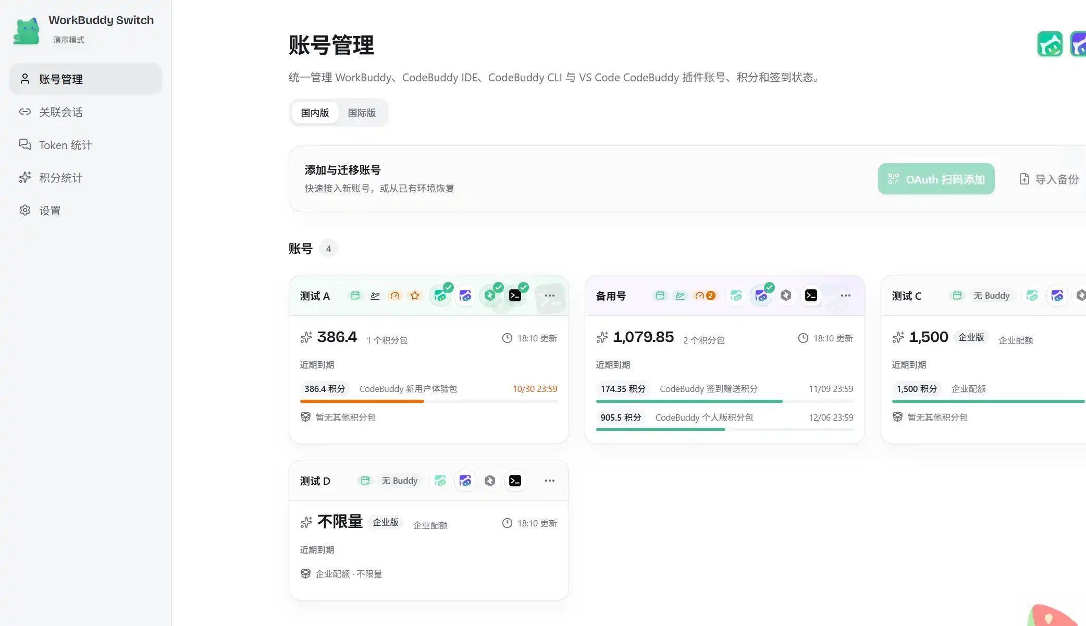Image resolution: width=1086 pixels, height=626 pixels.
Task: Click the calendar icon on 测试 D card
Action: (x=365, y=481)
